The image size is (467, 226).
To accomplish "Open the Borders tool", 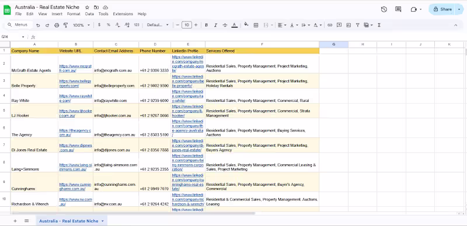I will pyautogui.click(x=256, y=25).
